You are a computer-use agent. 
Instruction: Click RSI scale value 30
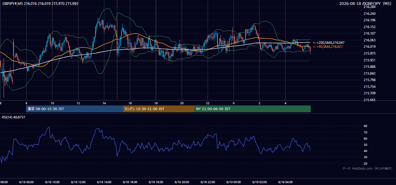click(365, 157)
